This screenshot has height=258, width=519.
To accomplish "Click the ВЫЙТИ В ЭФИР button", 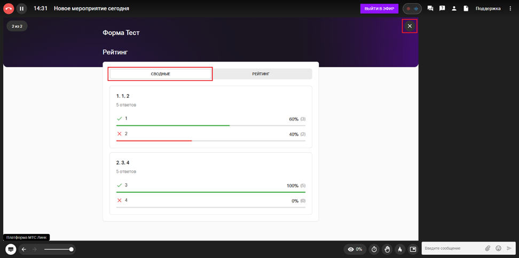I will 379,9.
